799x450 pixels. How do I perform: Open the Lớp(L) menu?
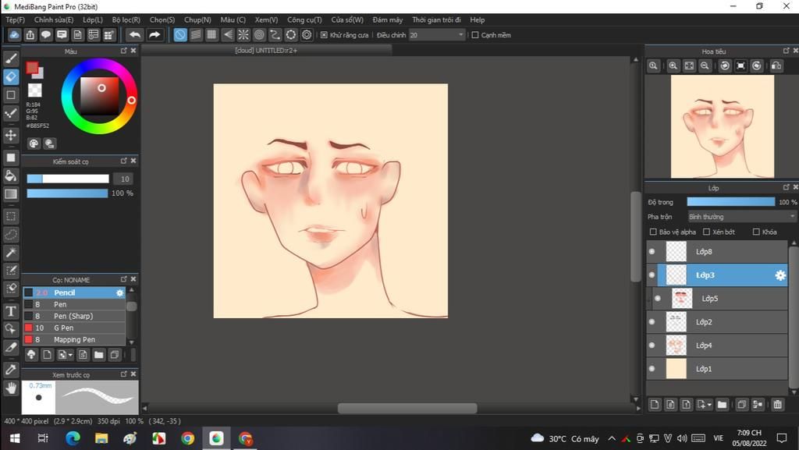point(93,19)
